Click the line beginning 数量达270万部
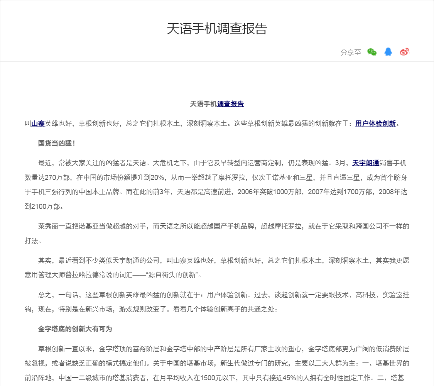The image size is (434, 386). pyautogui.click(x=216, y=178)
